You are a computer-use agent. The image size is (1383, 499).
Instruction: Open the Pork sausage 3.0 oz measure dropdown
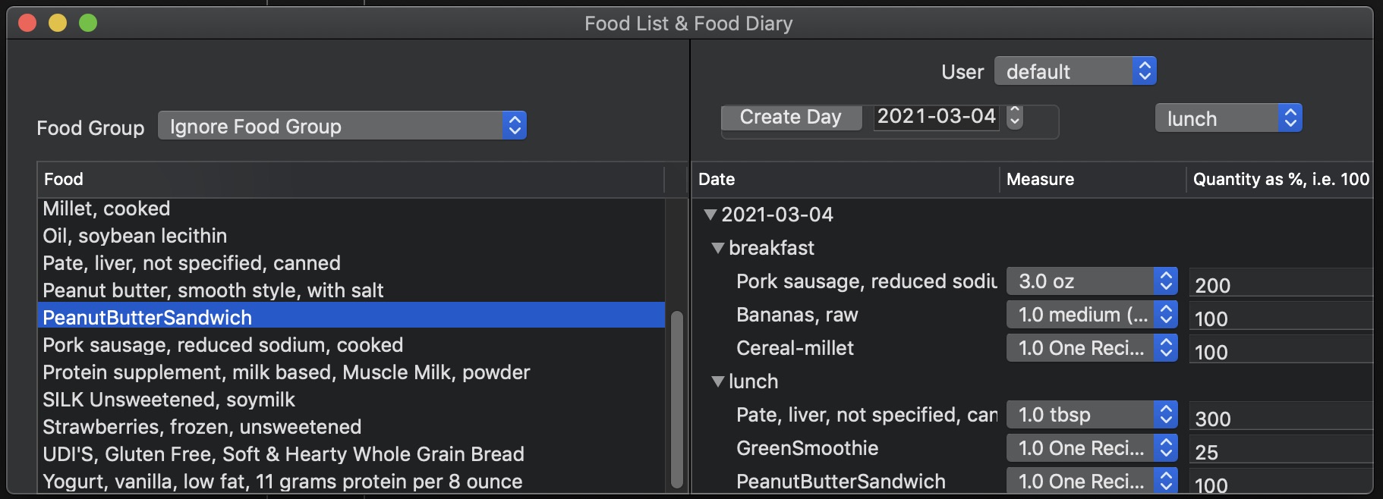point(1091,281)
